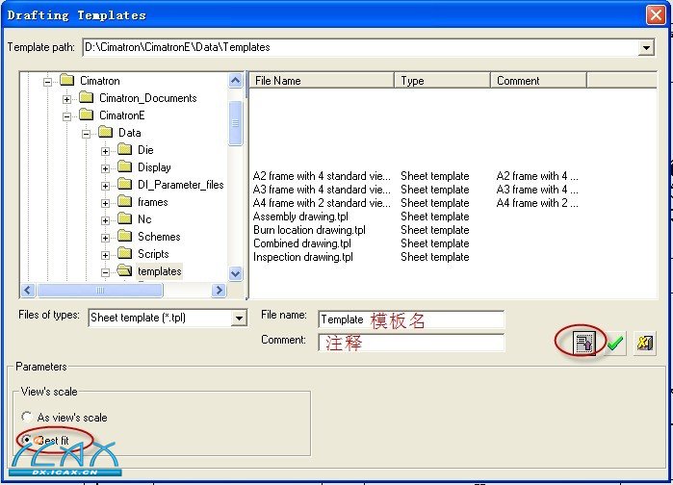The height and width of the screenshot is (485, 673).
Task: Click the cancel exit icon beside checkmark
Action: [x=645, y=343]
